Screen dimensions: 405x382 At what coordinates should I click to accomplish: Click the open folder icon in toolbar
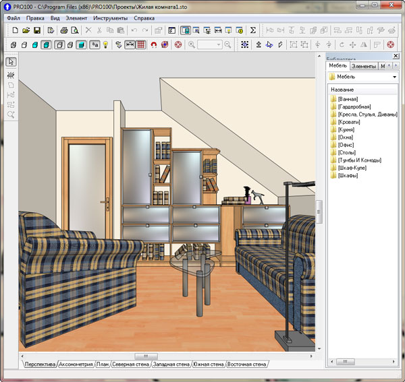coord(26,30)
